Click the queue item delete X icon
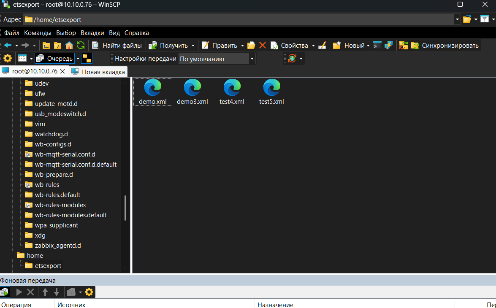 (x=30, y=292)
